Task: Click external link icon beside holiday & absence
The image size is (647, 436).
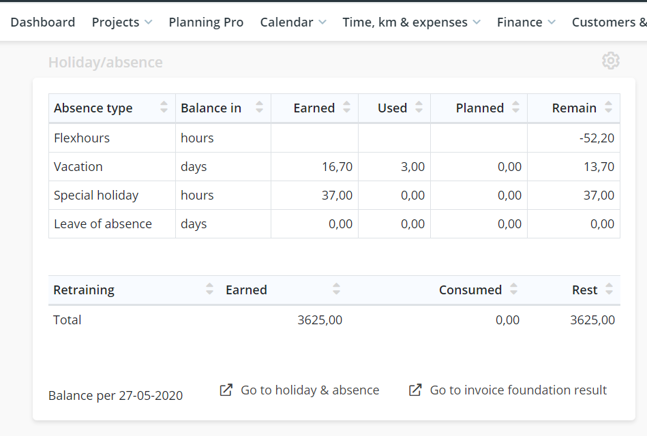Action: click(226, 390)
